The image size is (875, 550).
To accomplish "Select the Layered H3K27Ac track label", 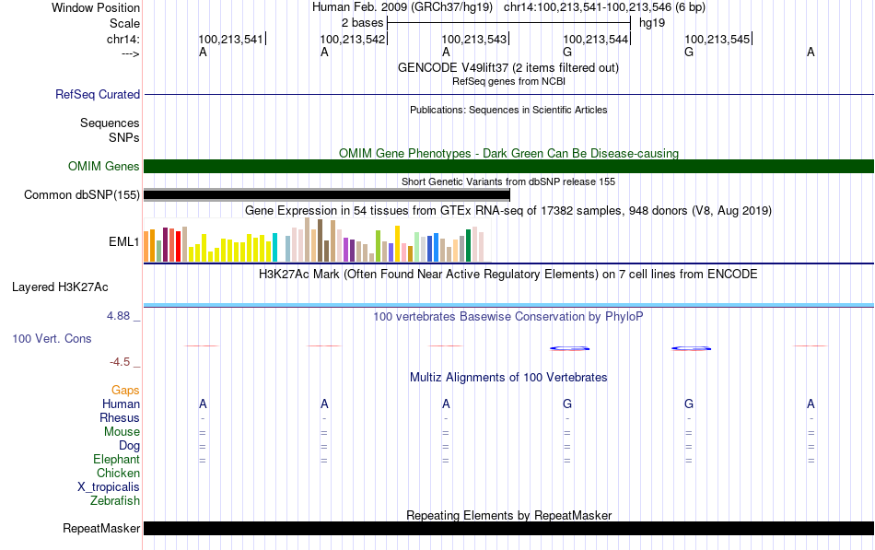I will click(60, 287).
